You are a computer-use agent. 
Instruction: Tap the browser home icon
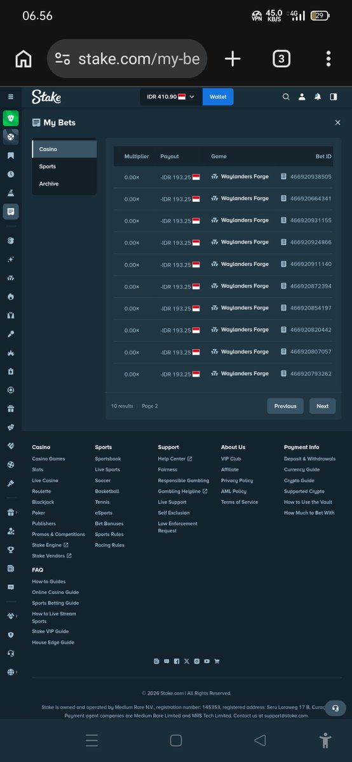pyautogui.click(x=24, y=59)
